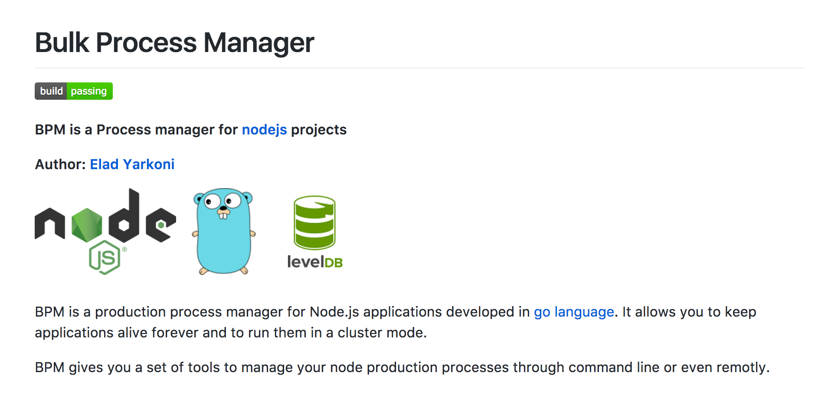Click the Author label text

(x=60, y=164)
